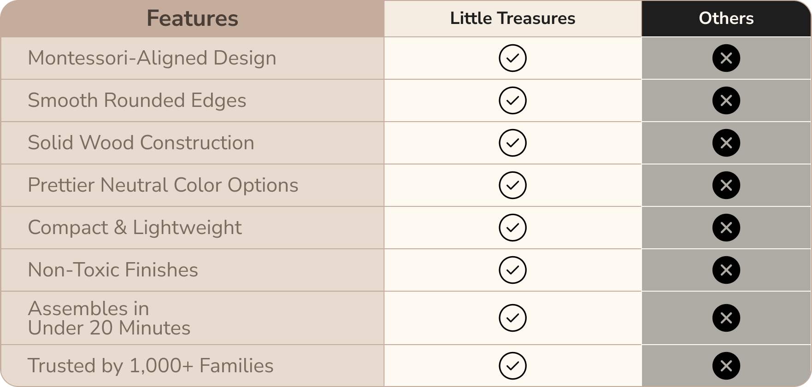Click the Compact & Lightweight checkmark

512,228
